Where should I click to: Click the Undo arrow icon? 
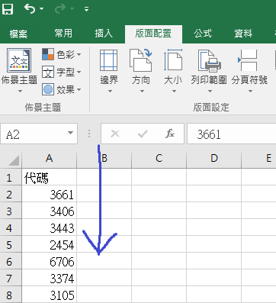[29, 9]
